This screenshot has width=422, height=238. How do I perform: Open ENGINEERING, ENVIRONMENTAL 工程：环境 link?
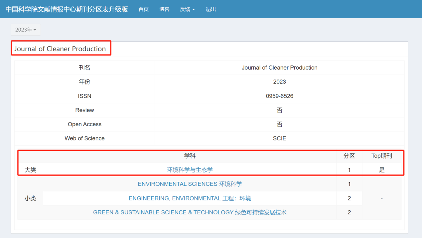point(190,198)
